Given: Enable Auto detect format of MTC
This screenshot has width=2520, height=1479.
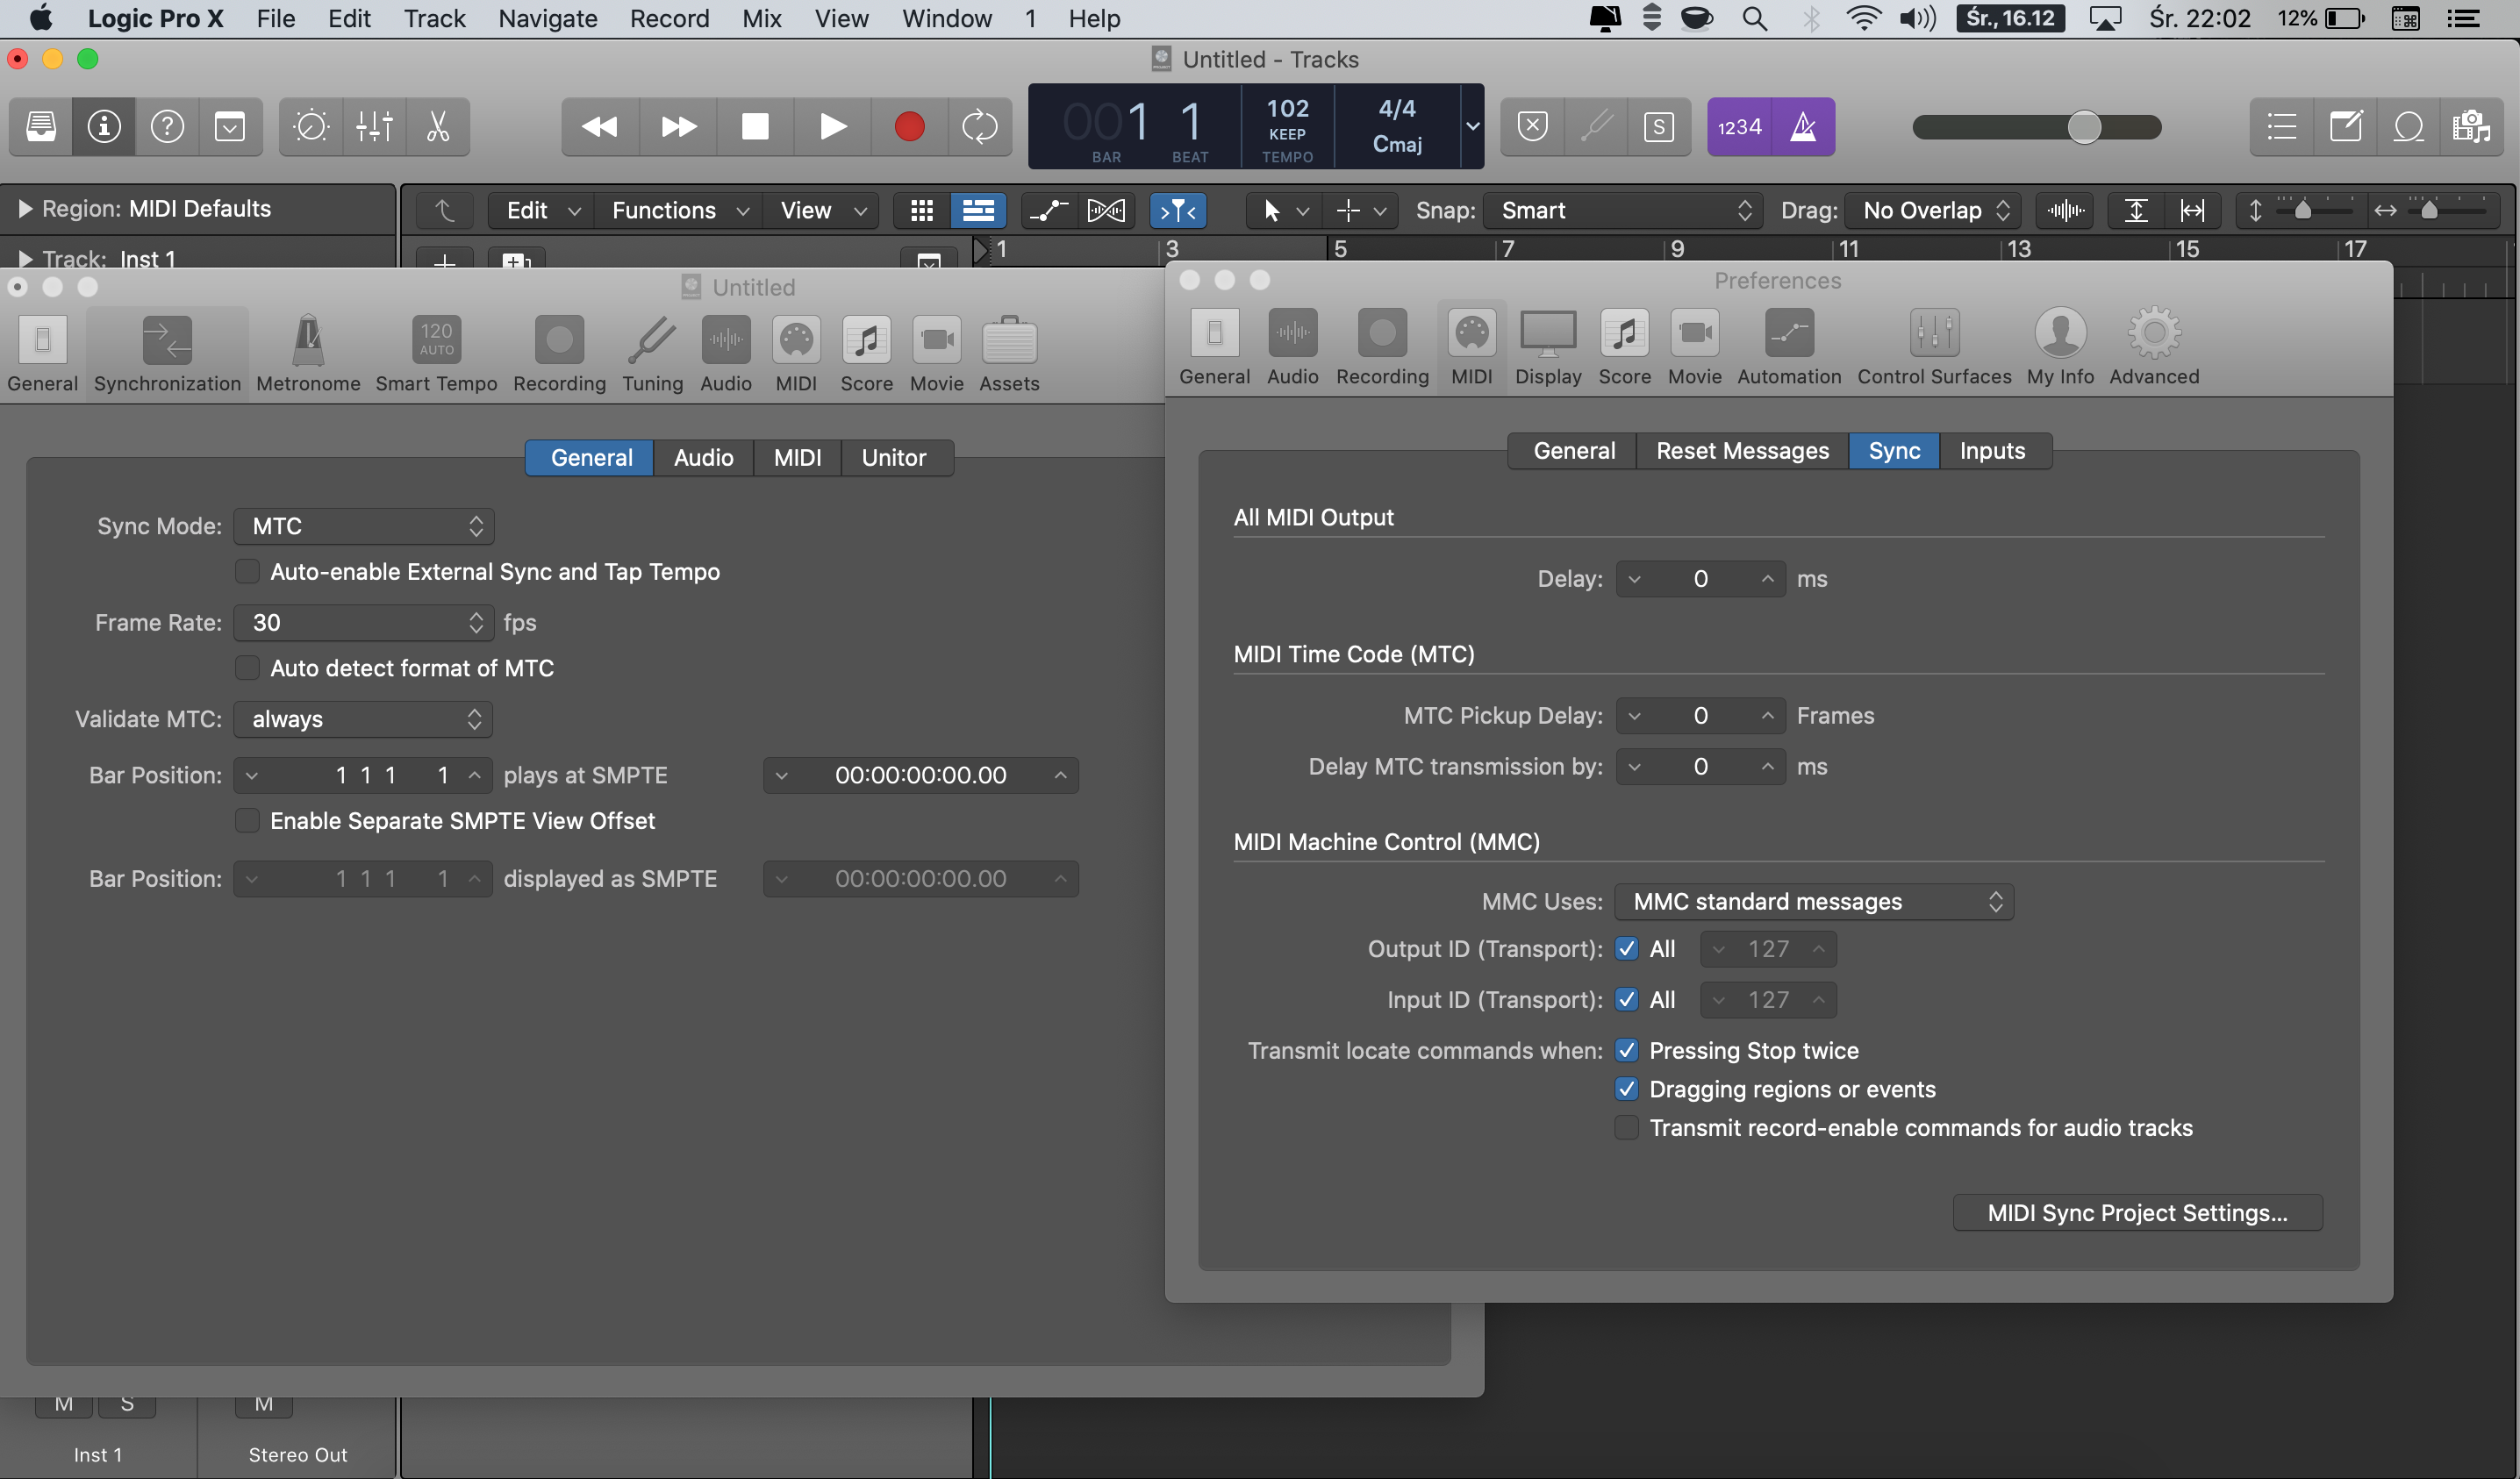Looking at the screenshot, I should (x=247, y=668).
